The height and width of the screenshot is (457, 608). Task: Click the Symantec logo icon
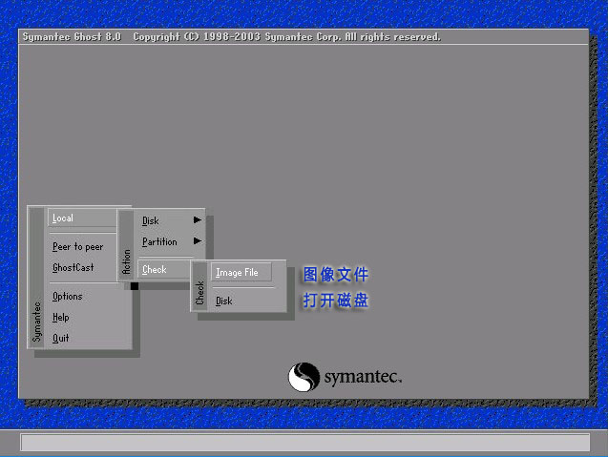[x=304, y=377]
